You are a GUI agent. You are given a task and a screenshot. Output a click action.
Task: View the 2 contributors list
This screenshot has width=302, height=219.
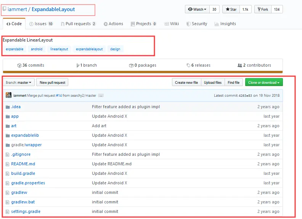tap(254, 65)
